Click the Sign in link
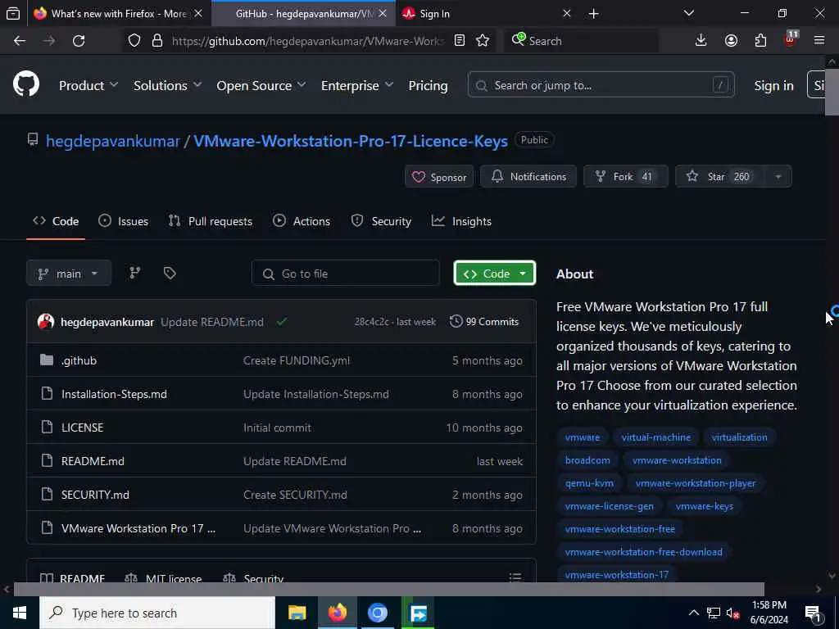This screenshot has height=629, width=839. coord(773,85)
